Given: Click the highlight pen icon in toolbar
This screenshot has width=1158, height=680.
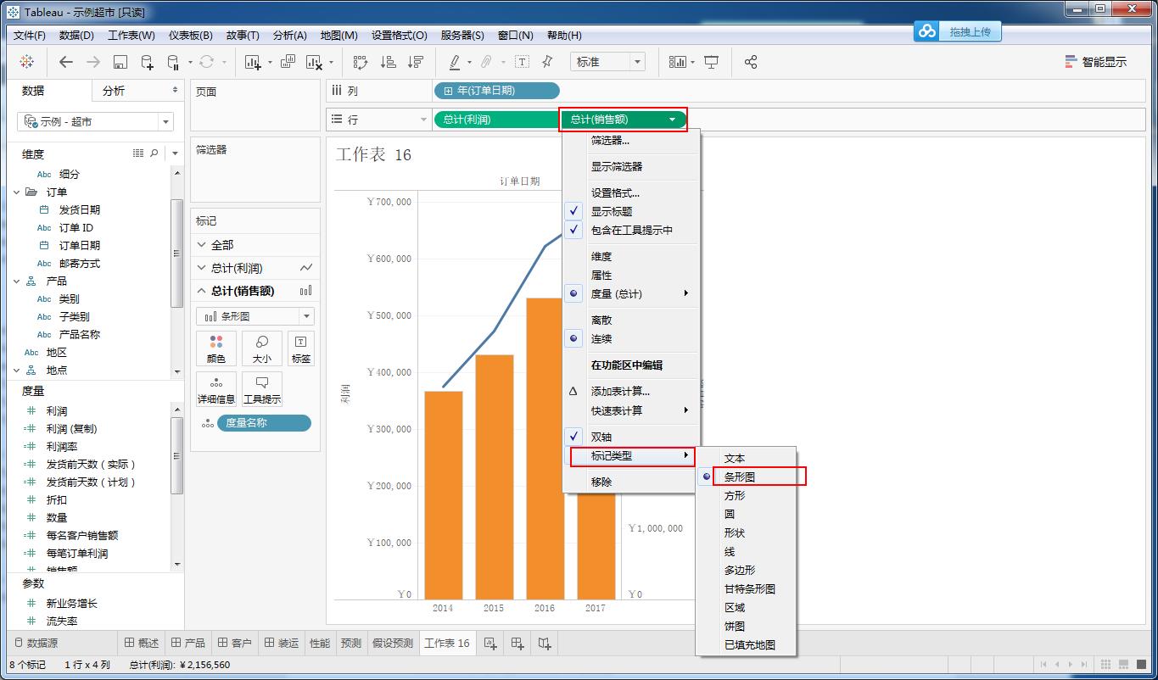Looking at the screenshot, I should click(455, 62).
